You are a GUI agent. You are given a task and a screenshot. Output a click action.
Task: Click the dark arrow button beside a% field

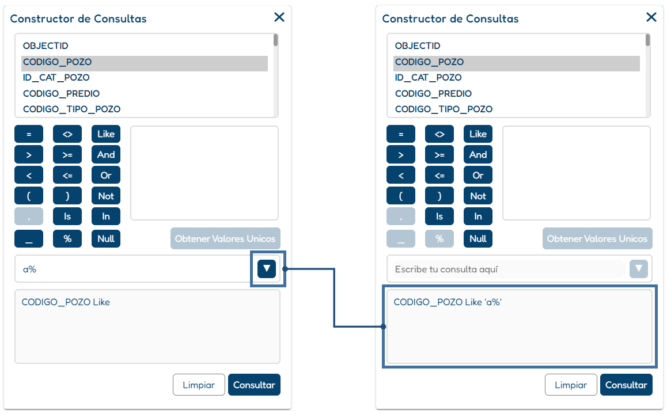(x=267, y=269)
